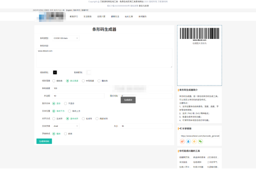Share via the QQ penguin icon
256x174 pixels.
(x=188, y=141)
